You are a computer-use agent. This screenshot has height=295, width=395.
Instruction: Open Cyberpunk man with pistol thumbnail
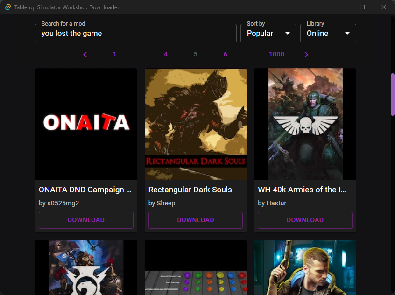pos(305,267)
